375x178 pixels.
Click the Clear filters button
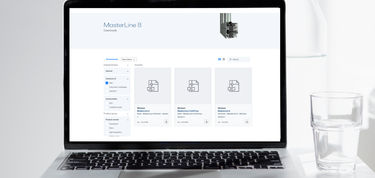[x=128, y=59]
